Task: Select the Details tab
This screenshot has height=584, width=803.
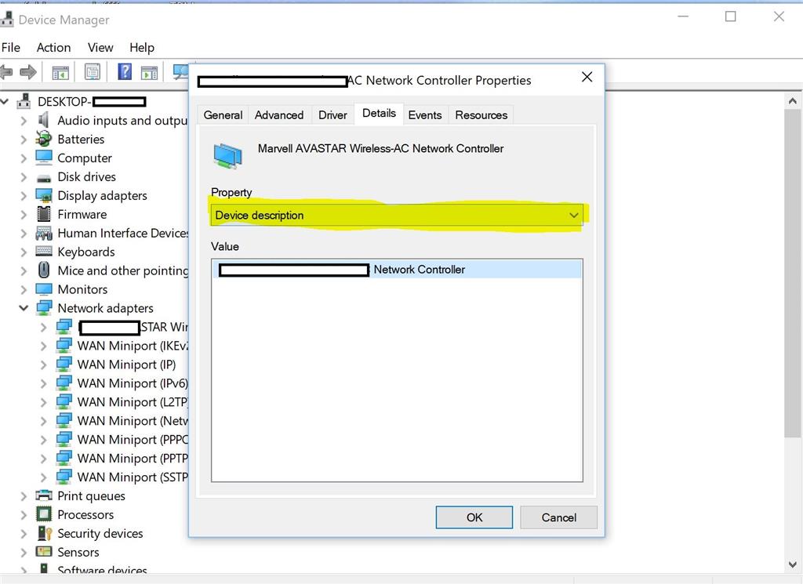Action: pos(379,114)
